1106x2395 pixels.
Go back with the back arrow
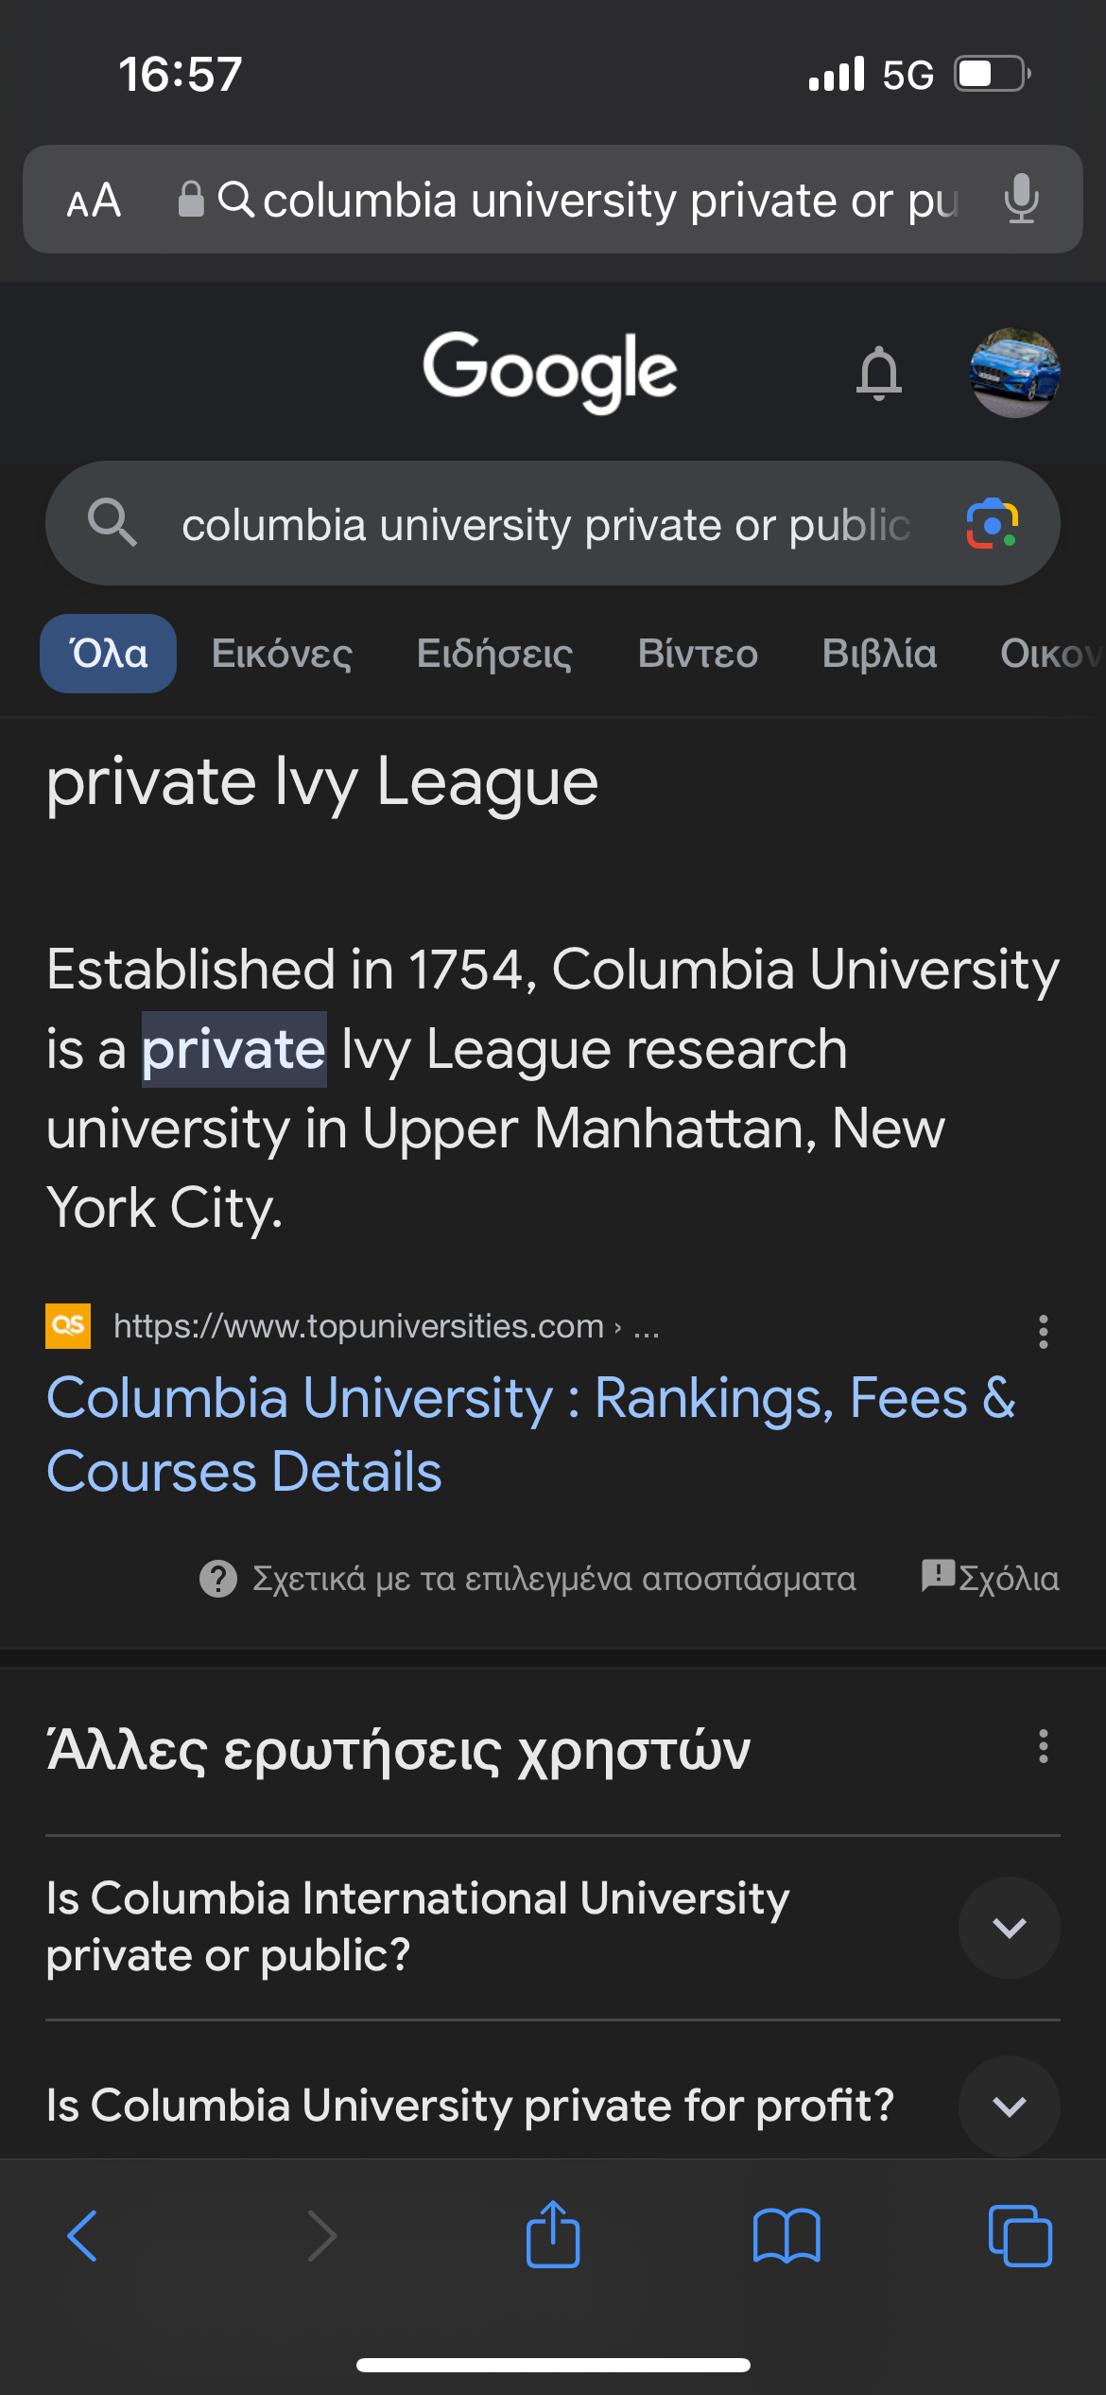tap(83, 2236)
